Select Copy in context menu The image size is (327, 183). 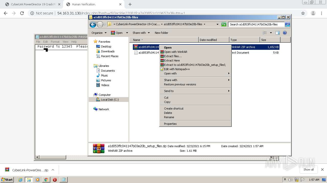click(195, 102)
